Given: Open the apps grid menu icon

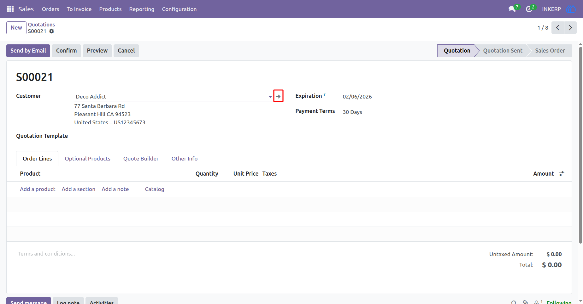Looking at the screenshot, I should (x=10, y=9).
